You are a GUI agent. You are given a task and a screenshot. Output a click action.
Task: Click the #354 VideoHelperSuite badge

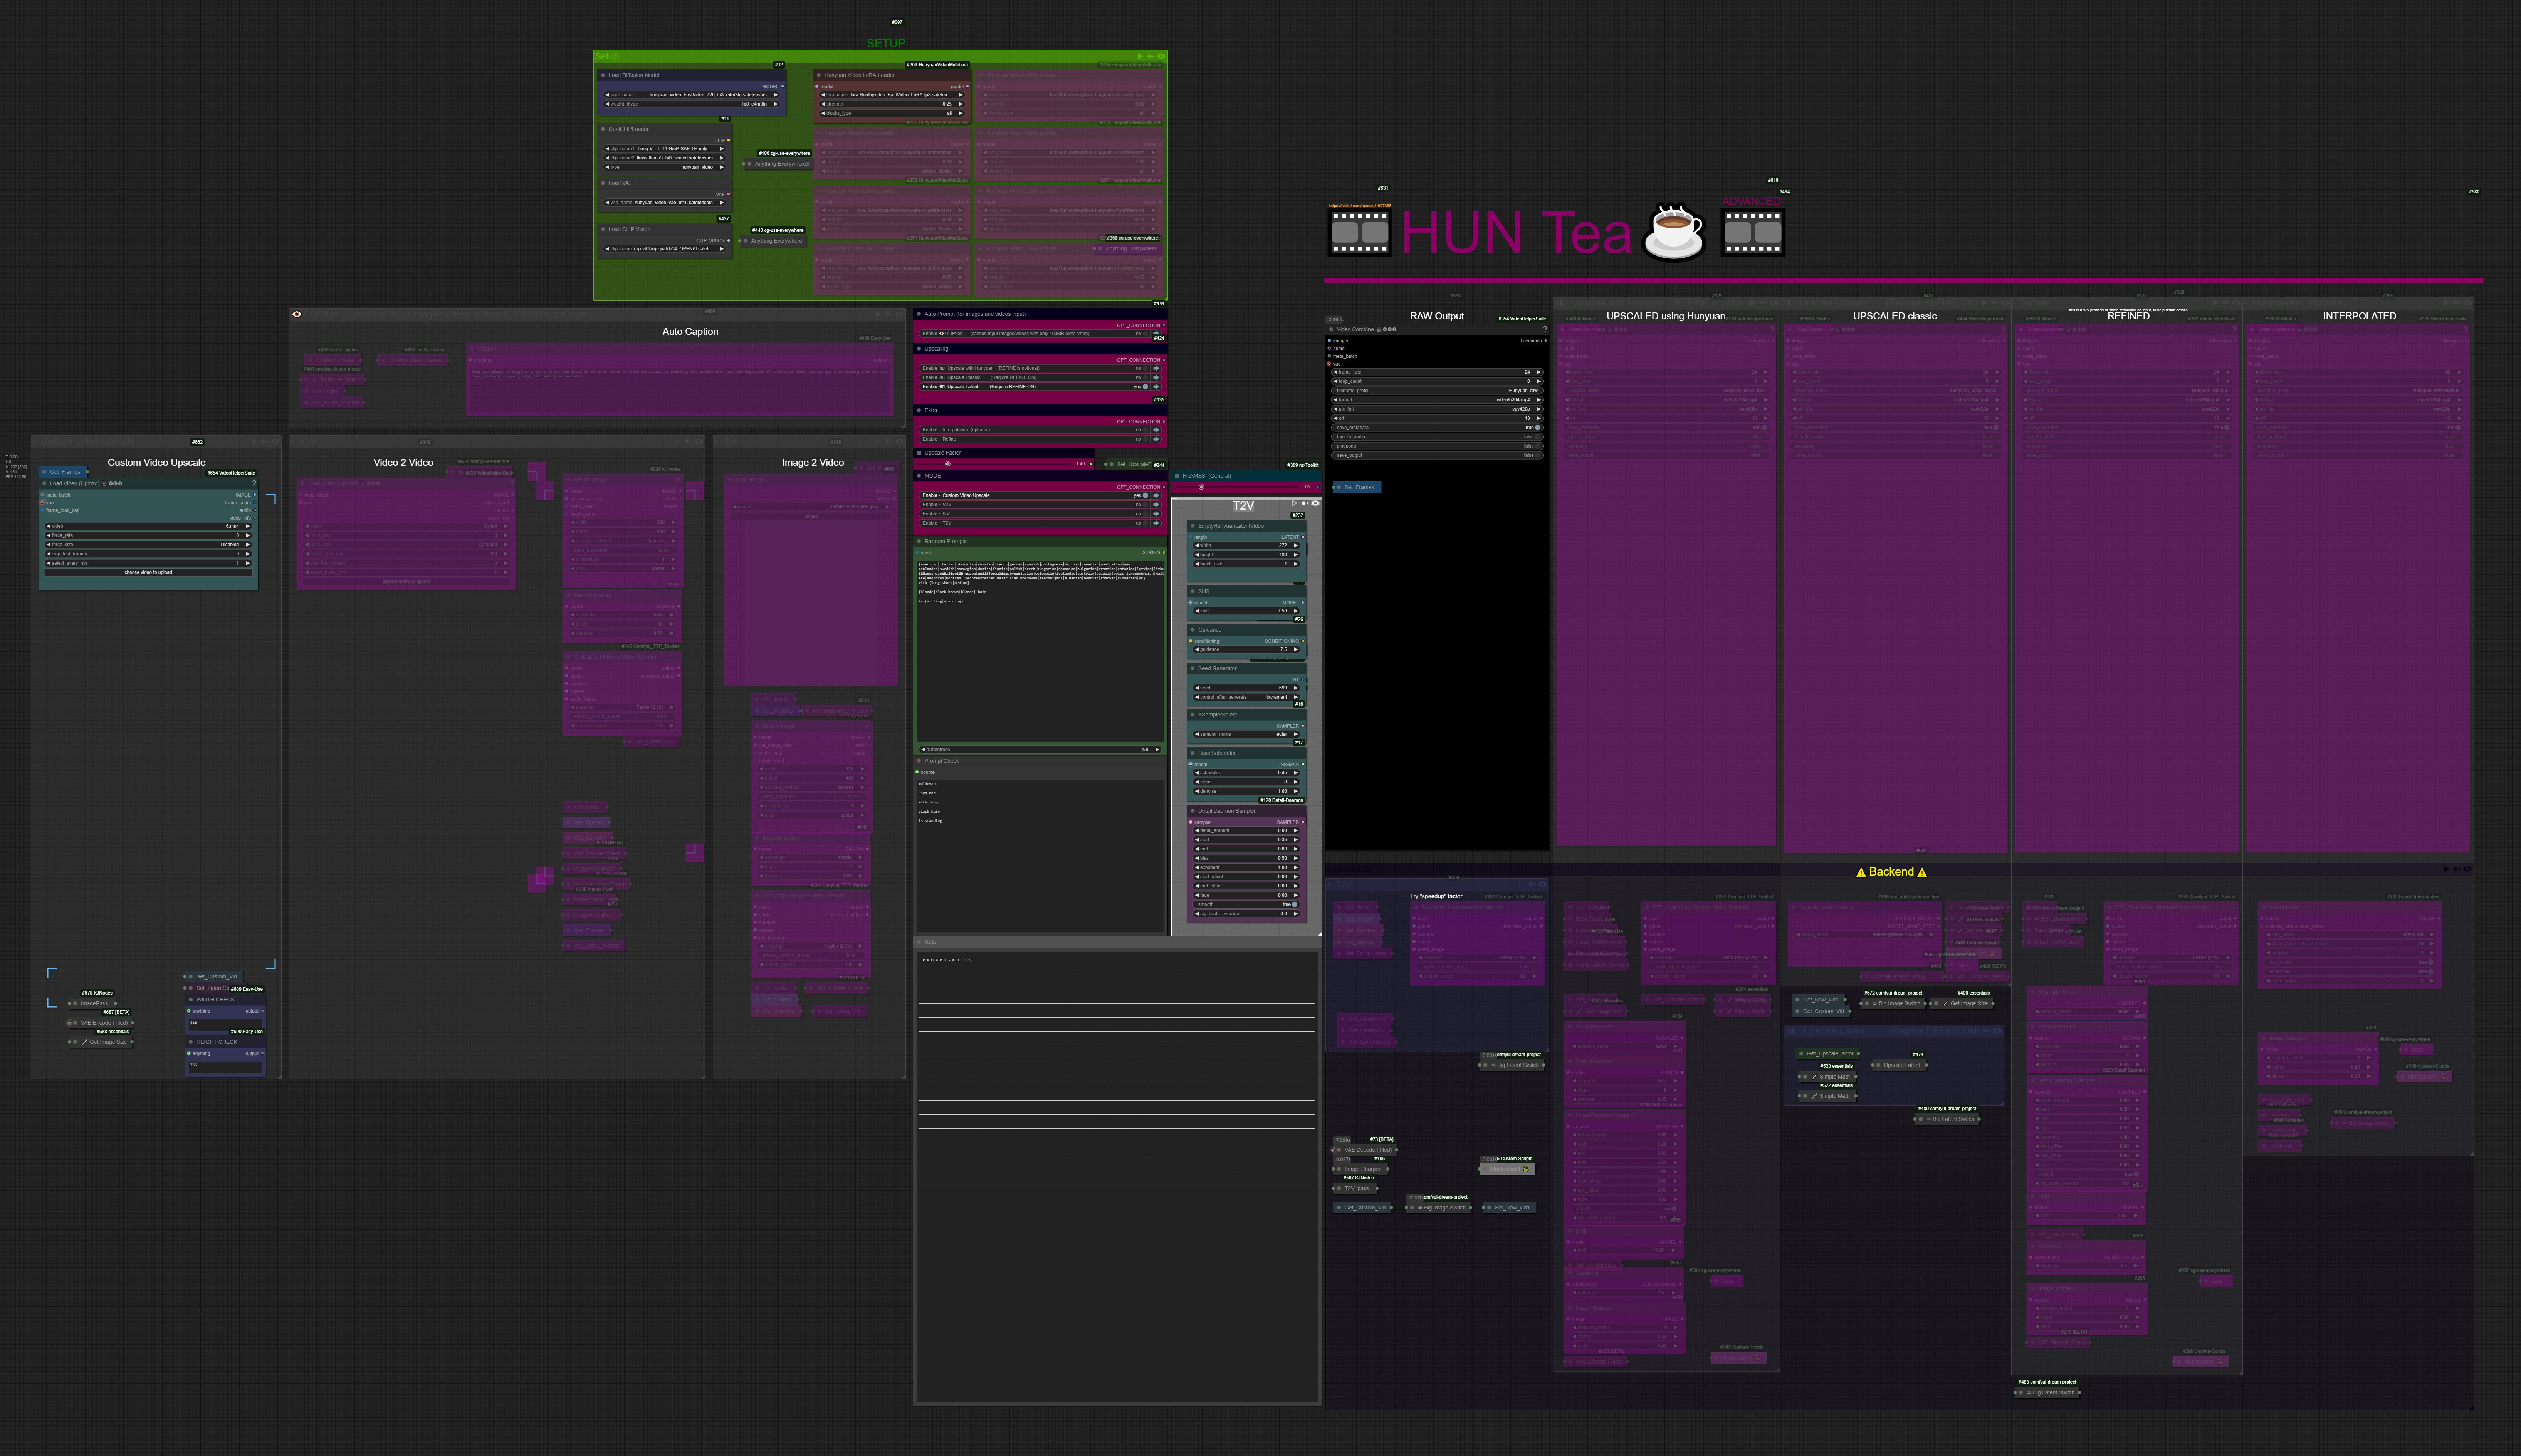click(1522, 319)
